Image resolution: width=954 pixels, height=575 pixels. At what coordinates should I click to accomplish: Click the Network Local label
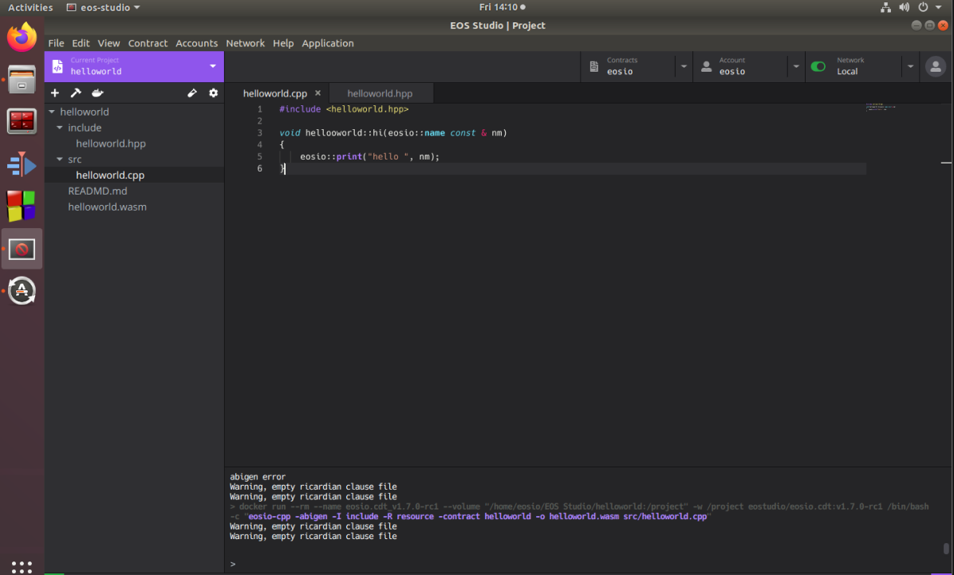click(x=850, y=66)
